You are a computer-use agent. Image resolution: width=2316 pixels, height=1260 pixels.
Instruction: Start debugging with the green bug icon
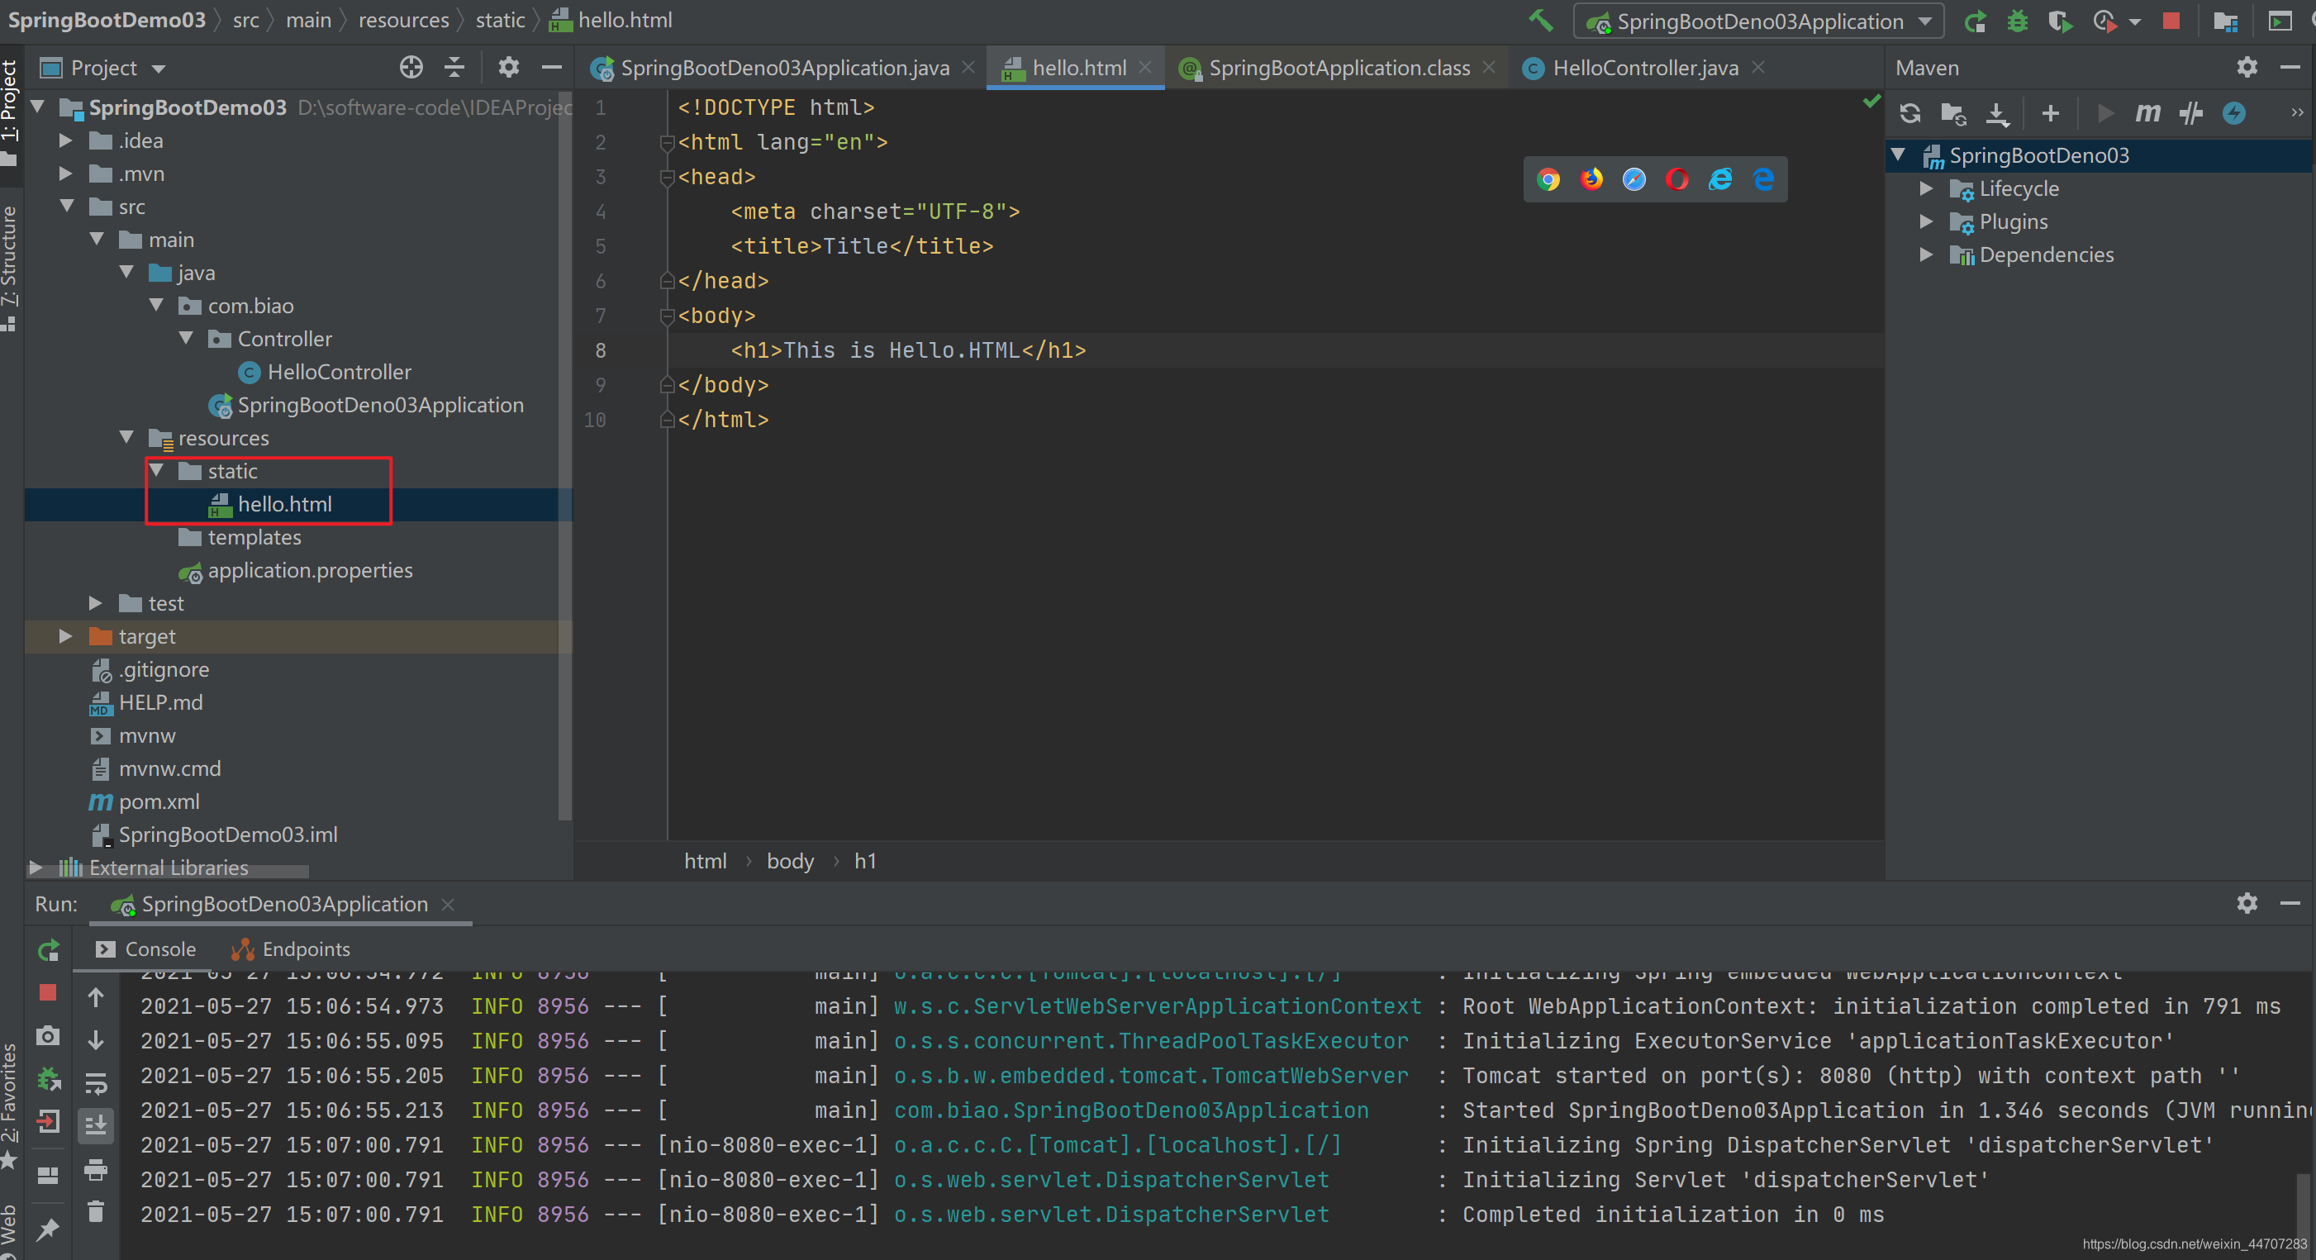(2018, 21)
